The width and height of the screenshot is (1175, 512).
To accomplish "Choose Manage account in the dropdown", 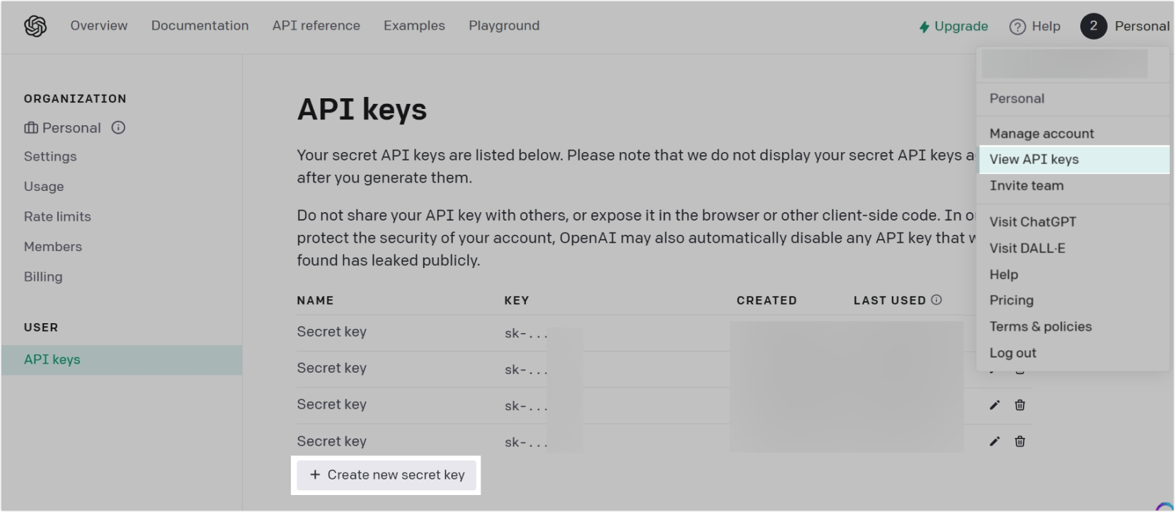I will [x=1041, y=134].
